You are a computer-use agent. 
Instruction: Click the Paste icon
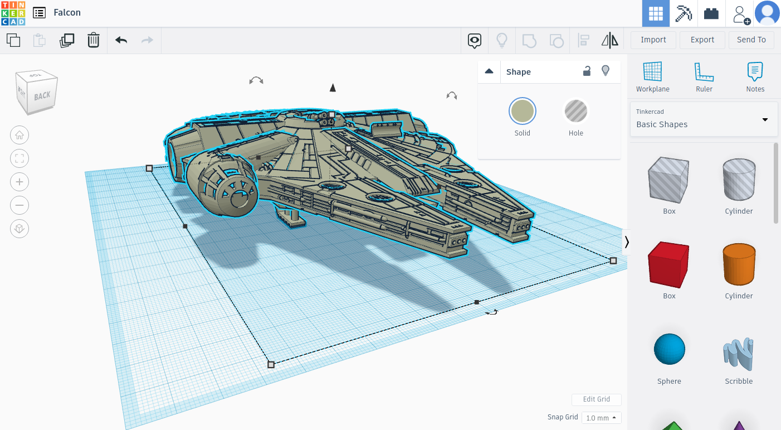click(x=39, y=40)
